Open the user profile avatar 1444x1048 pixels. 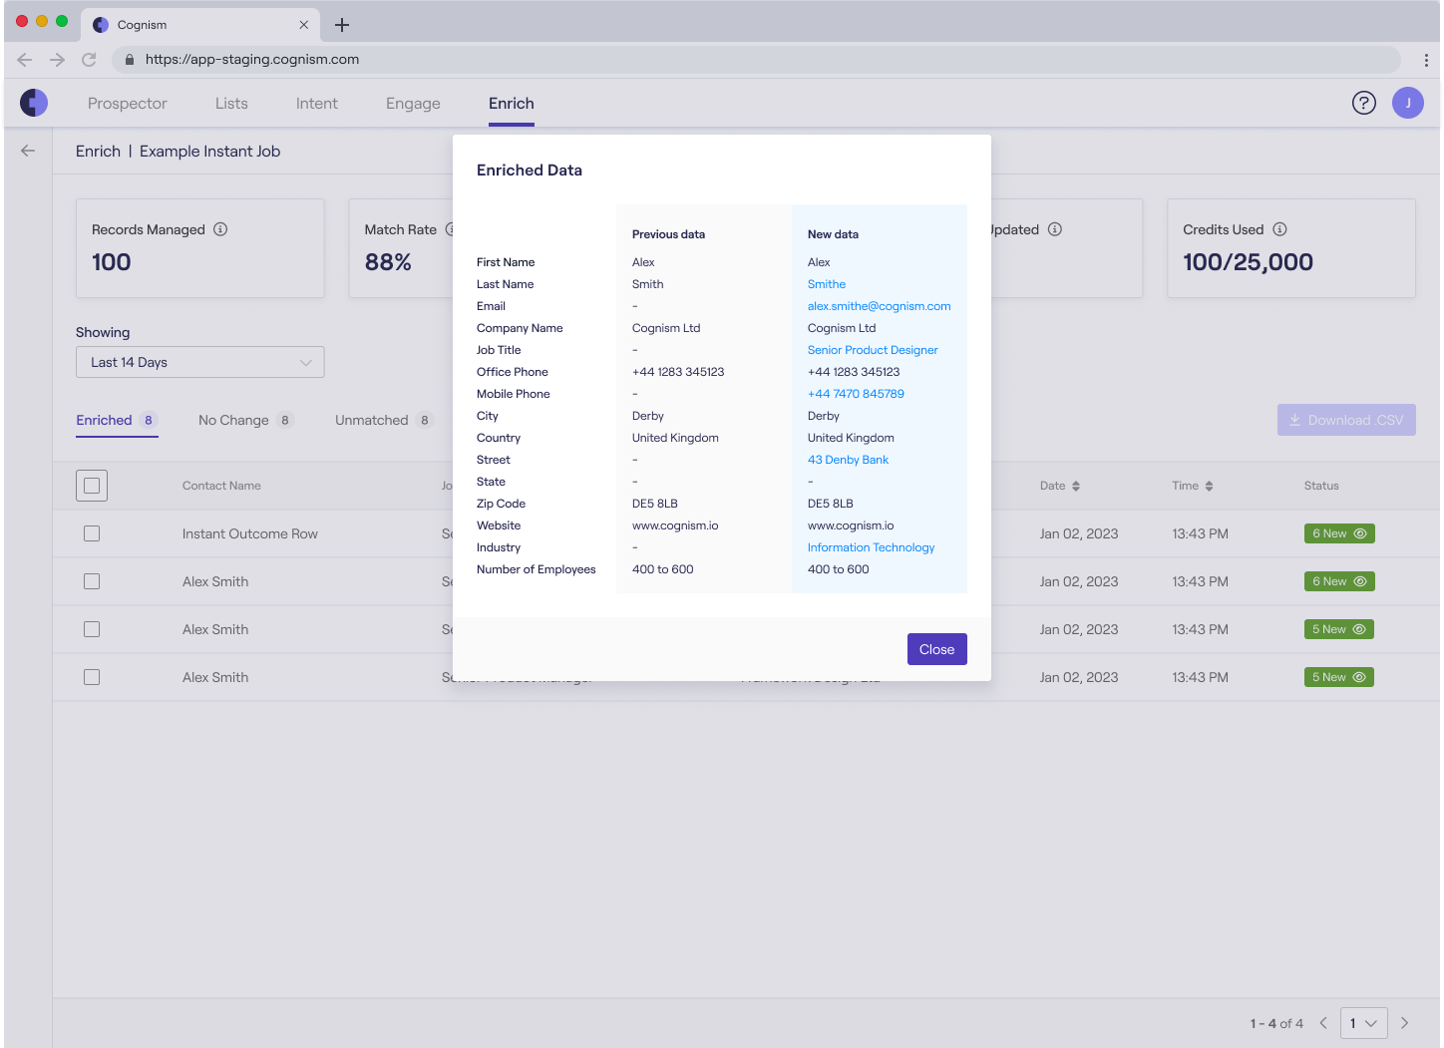point(1407,103)
